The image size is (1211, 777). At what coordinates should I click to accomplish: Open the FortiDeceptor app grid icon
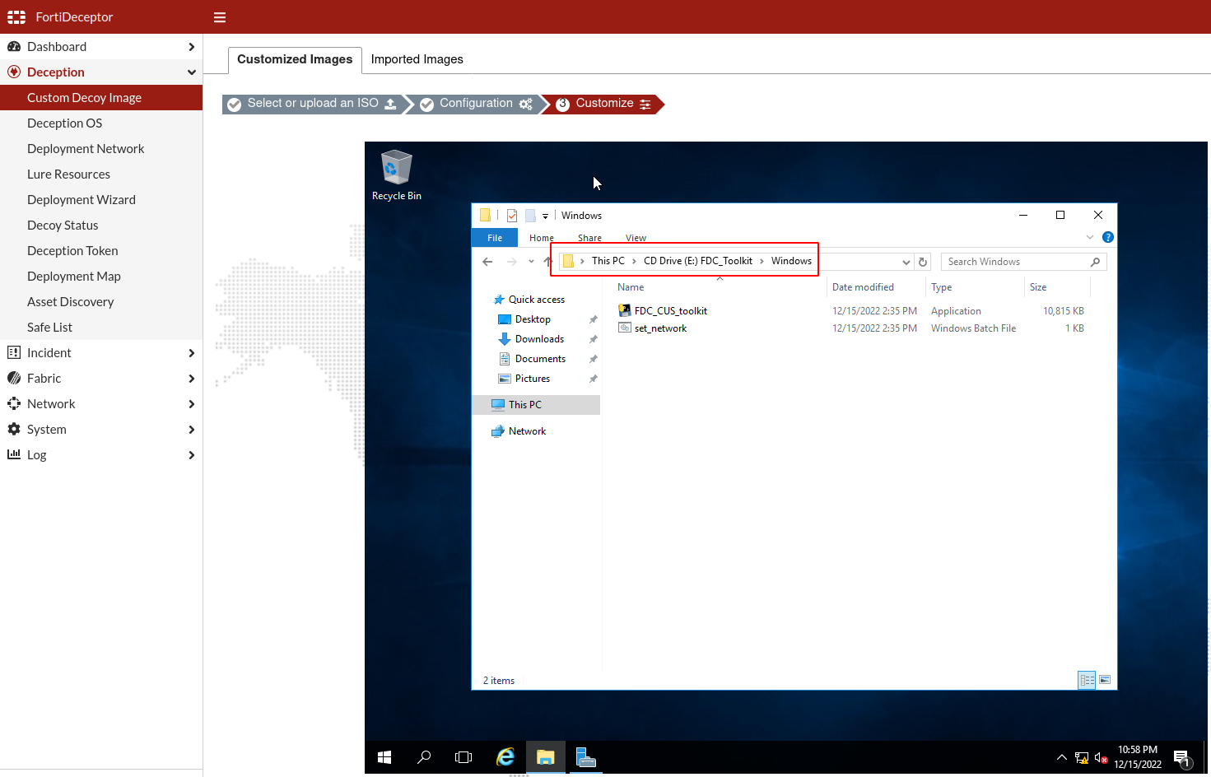(16, 16)
